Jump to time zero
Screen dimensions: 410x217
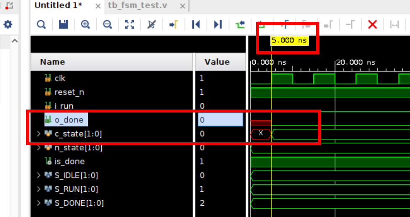(x=196, y=25)
